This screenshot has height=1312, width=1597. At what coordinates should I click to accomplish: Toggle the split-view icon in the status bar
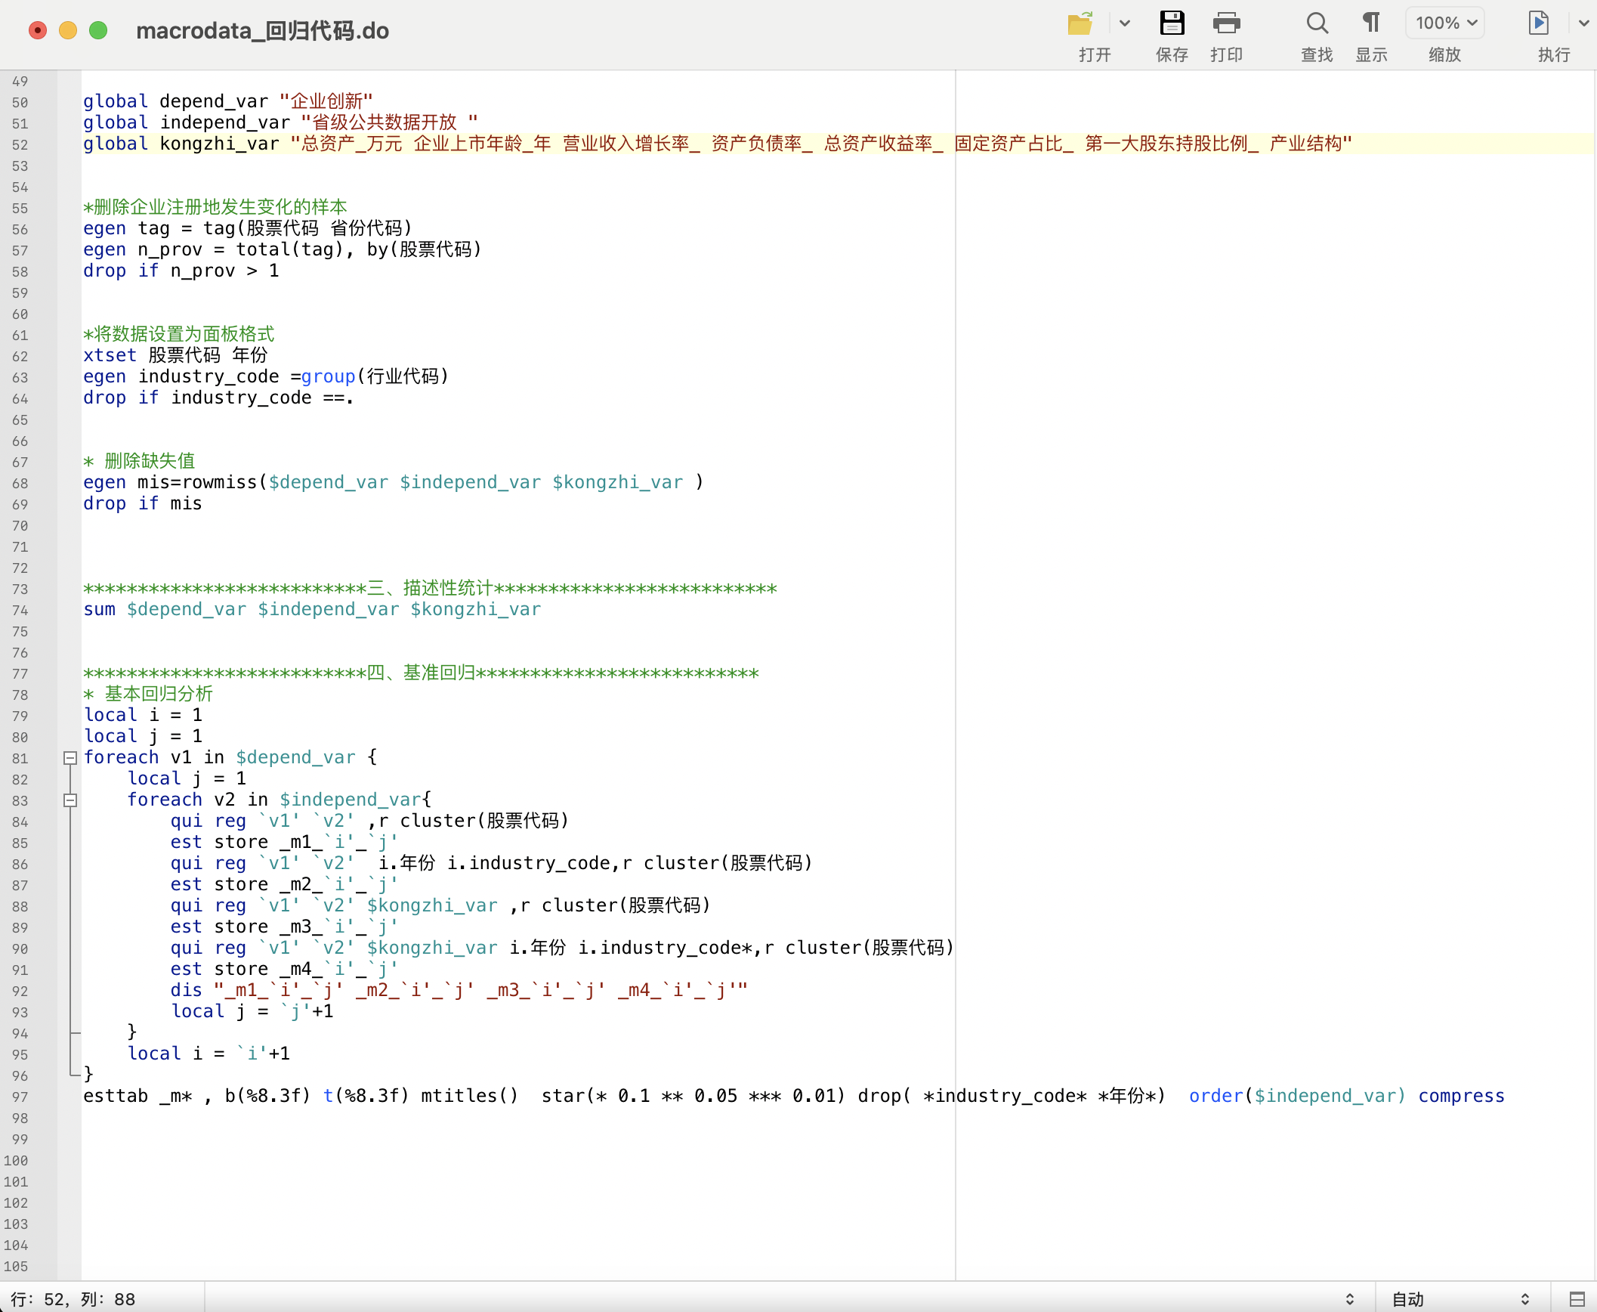[1577, 1298]
